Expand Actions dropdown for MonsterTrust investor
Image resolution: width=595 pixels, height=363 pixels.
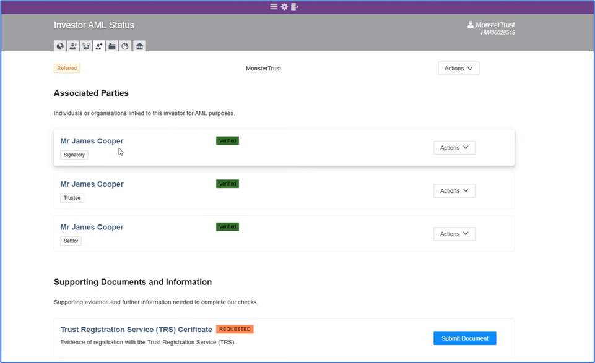coord(458,68)
